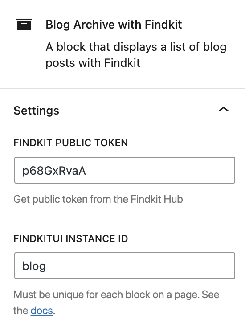Place cursor on the 'blog' instance value
The height and width of the screenshot is (336, 245).
point(34,266)
